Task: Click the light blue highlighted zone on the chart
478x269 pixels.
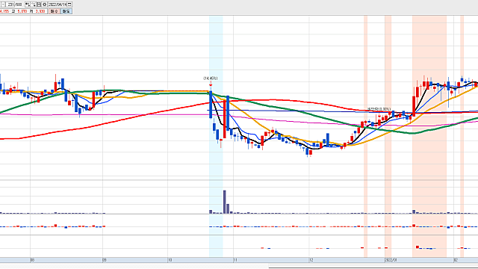Action: click(x=216, y=136)
